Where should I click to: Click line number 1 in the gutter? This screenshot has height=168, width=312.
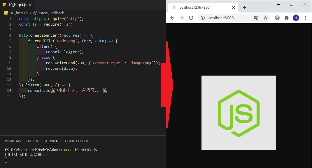point(10,19)
